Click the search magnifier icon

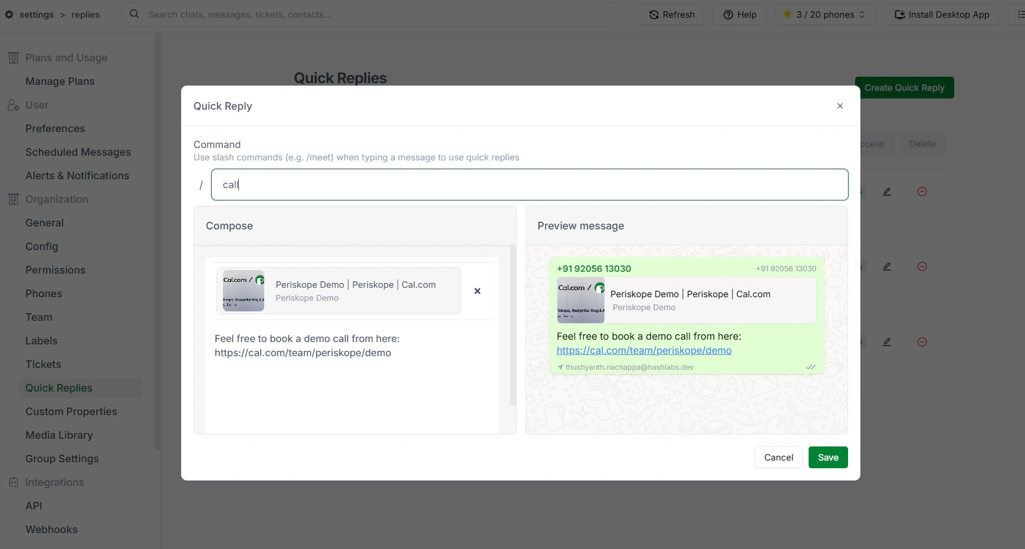[134, 14]
